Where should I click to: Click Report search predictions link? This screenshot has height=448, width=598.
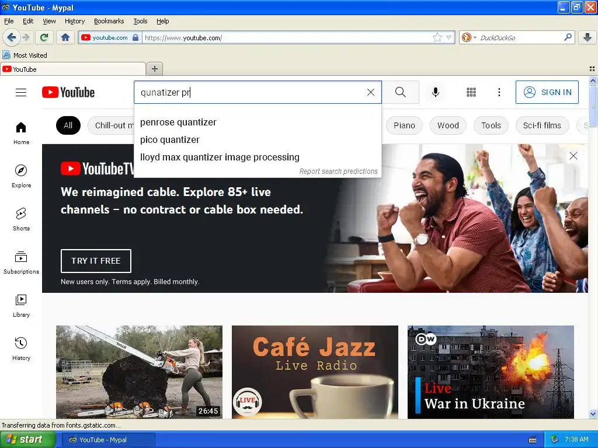338,171
